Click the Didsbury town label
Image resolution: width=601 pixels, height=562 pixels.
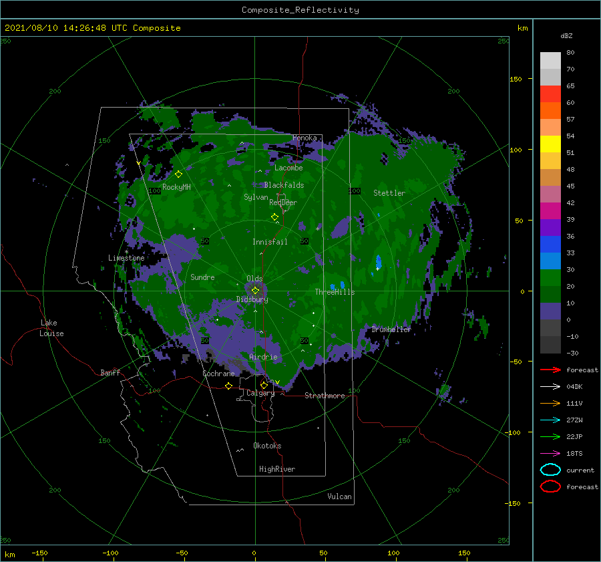pyautogui.click(x=252, y=299)
